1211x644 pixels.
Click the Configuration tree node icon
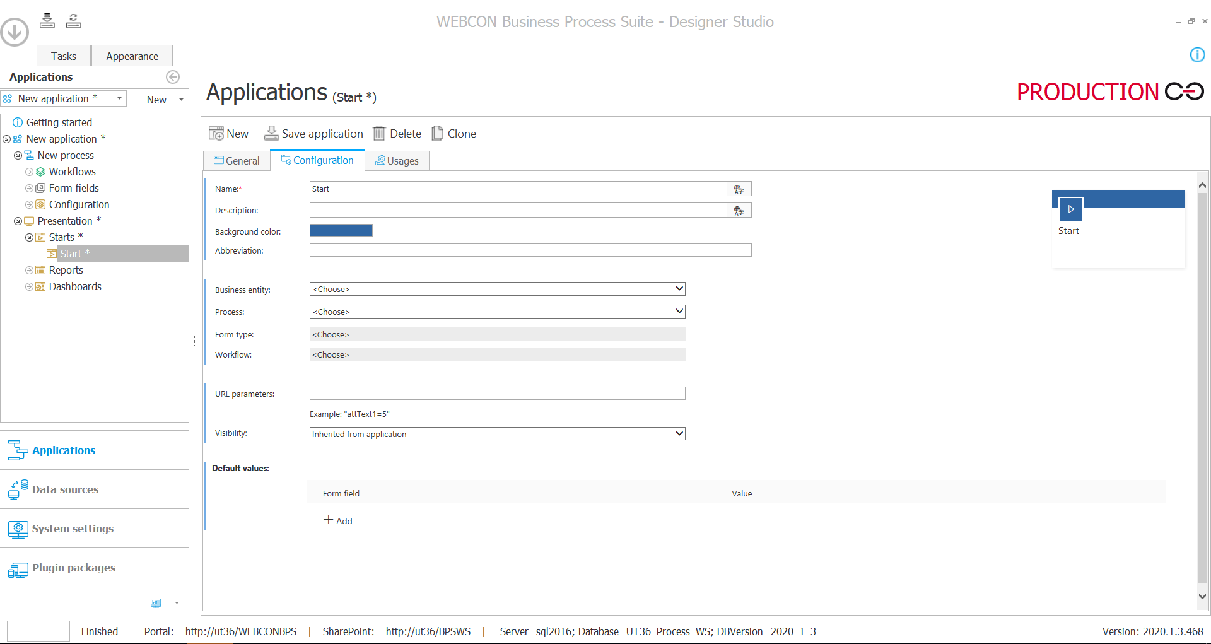[x=40, y=204]
